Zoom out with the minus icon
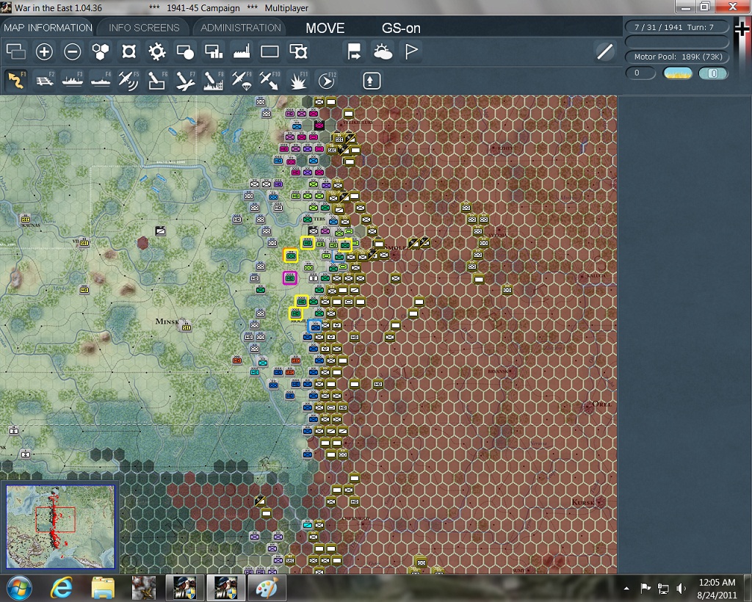 73,51
